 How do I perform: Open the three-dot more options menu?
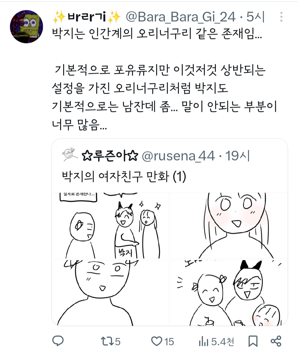coord(281,17)
